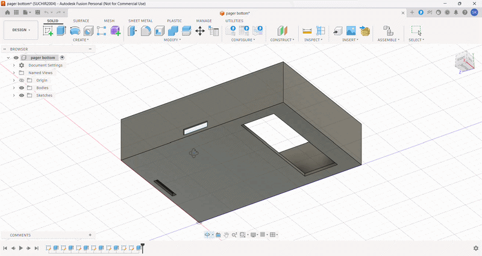482x256 pixels.
Task: Select the Shell tool
Action: (x=160, y=31)
